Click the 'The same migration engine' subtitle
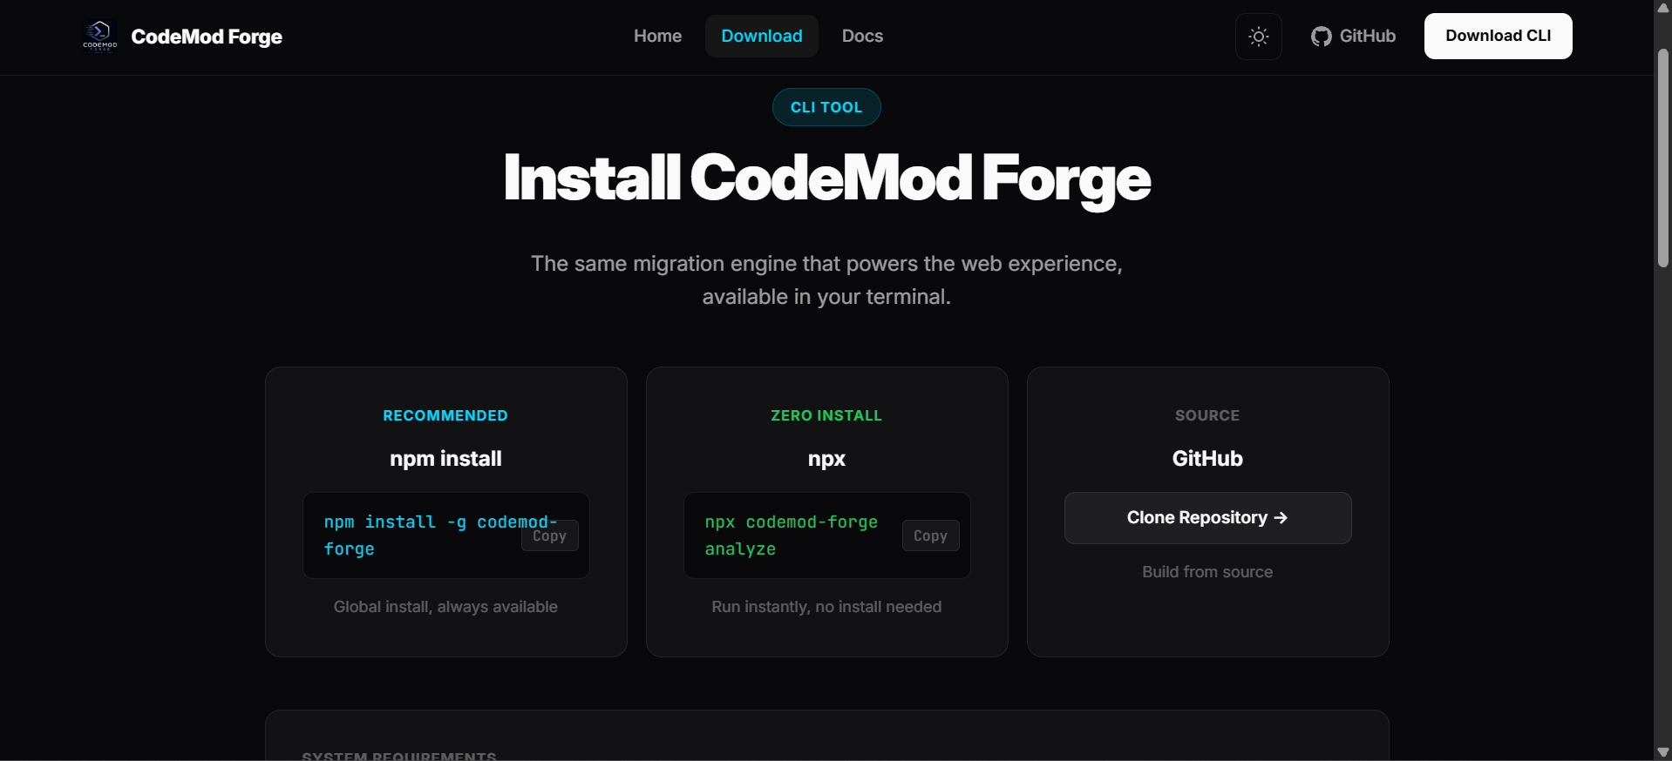Image resolution: width=1672 pixels, height=761 pixels. coord(826,280)
